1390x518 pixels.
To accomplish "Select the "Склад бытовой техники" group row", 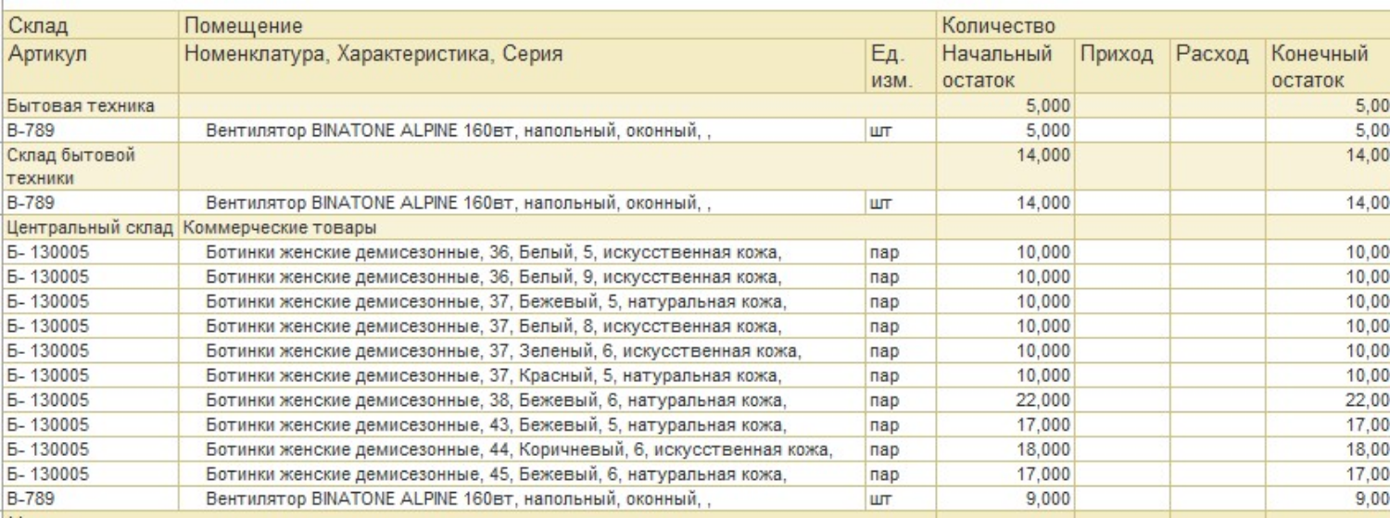I will click(69, 166).
